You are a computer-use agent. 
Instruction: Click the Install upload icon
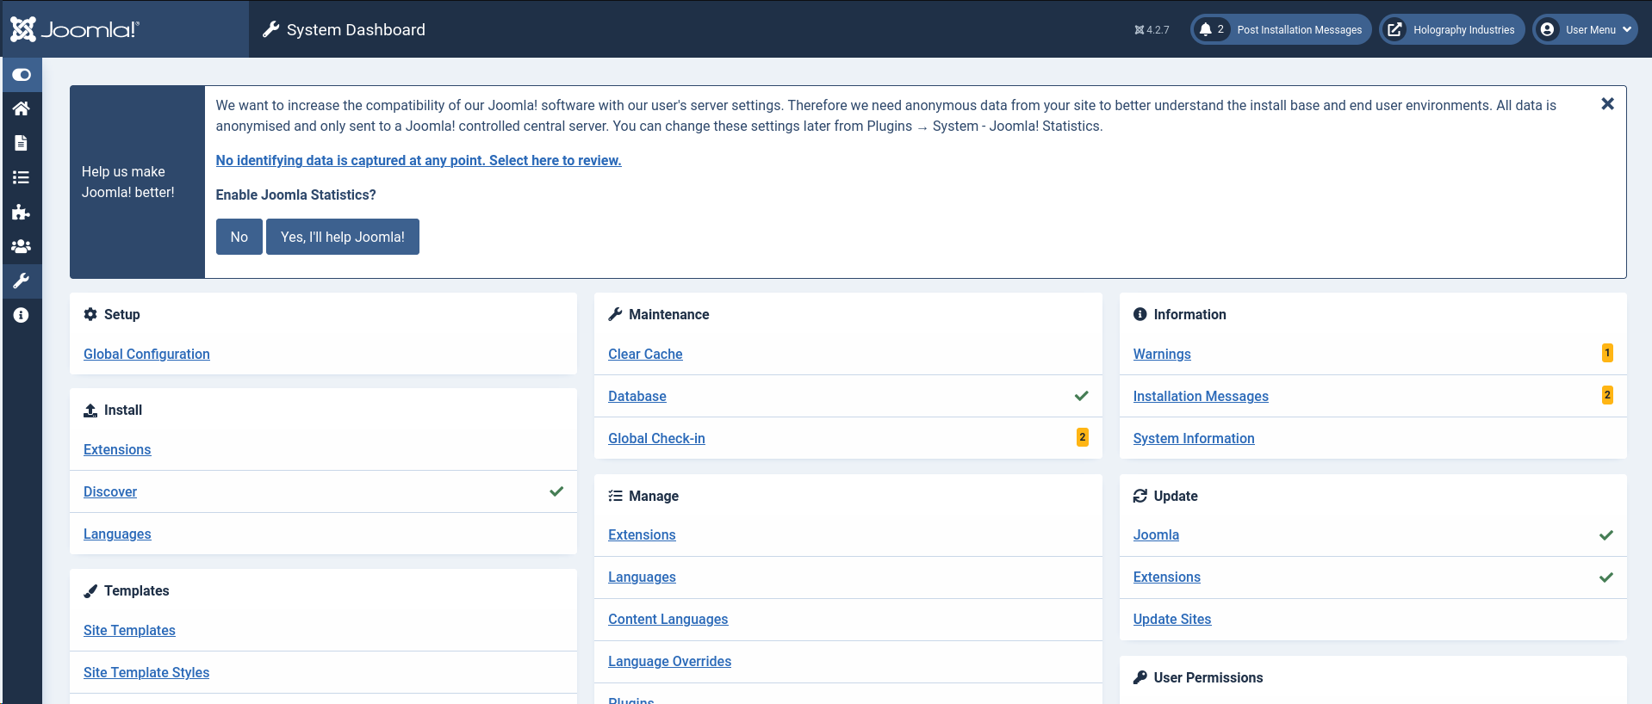coord(90,410)
